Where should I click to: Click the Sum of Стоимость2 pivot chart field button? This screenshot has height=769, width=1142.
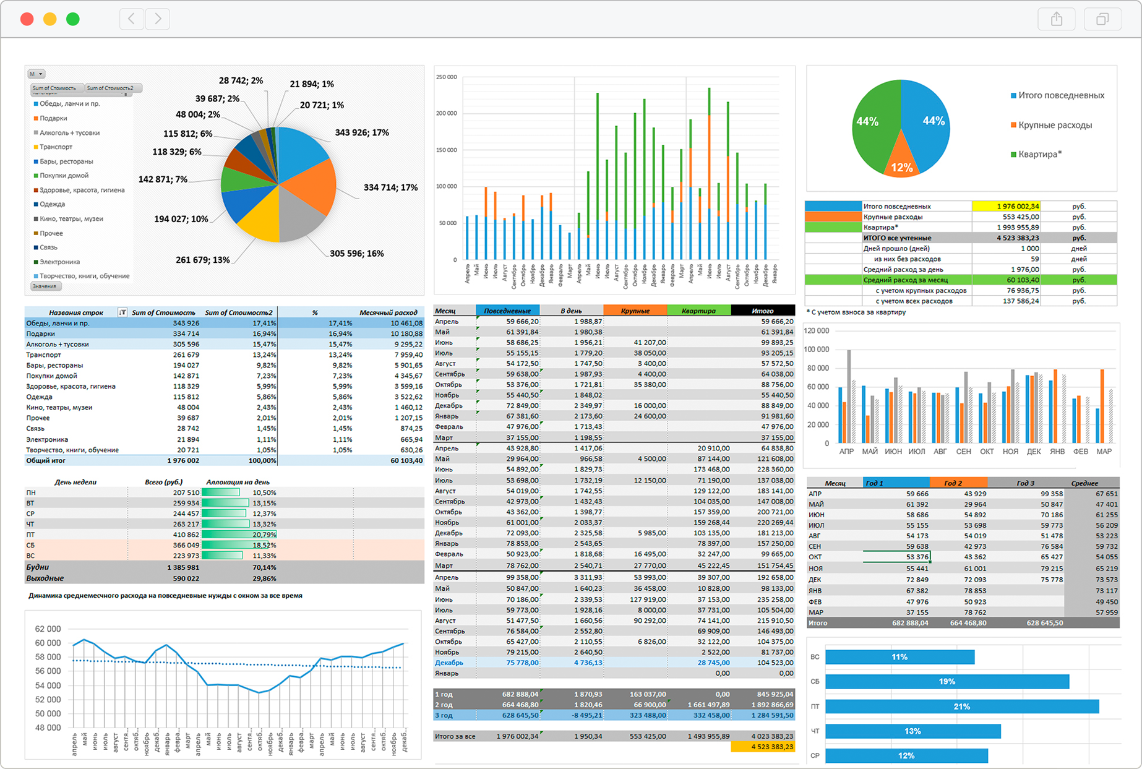112,88
